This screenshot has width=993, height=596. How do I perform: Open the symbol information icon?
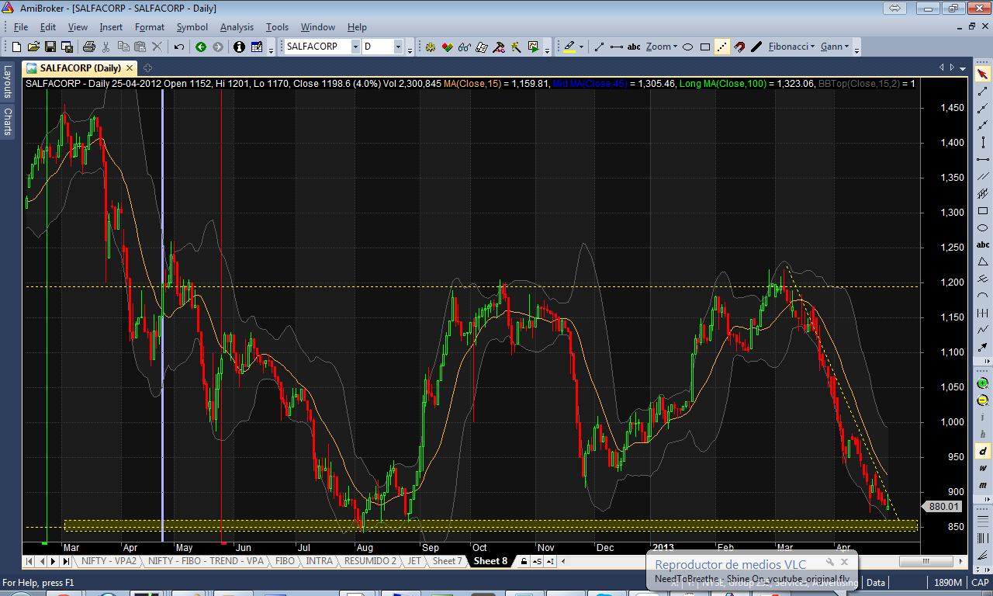tap(238, 47)
